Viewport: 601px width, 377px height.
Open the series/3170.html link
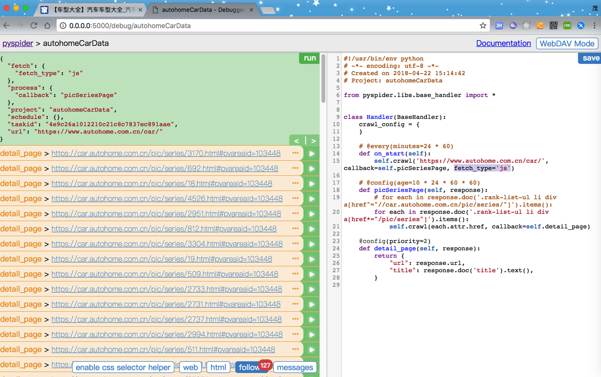pos(166,153)
